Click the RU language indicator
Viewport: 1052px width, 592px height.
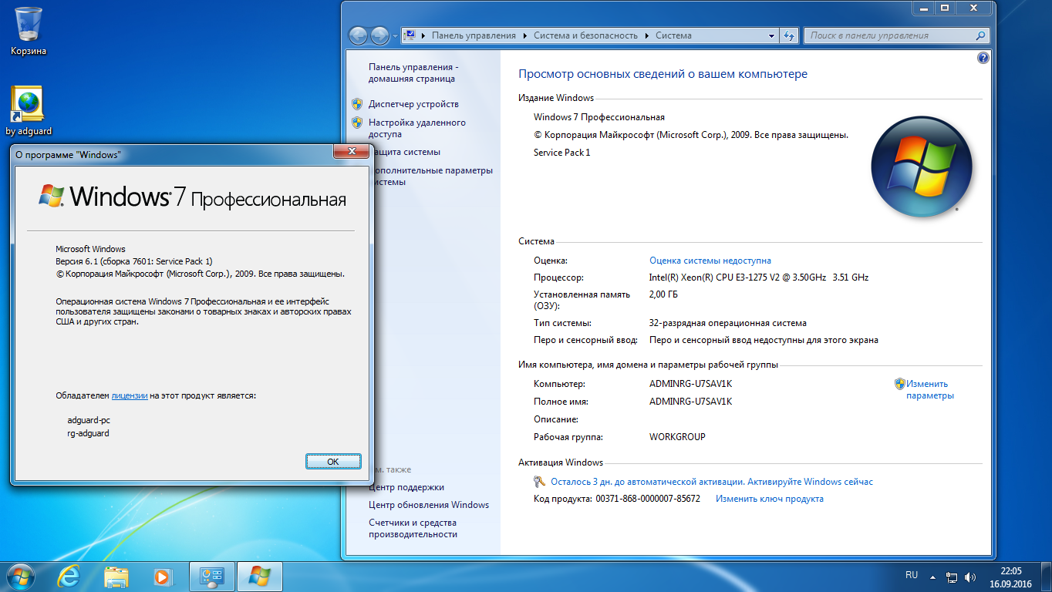tap(912, 575)
